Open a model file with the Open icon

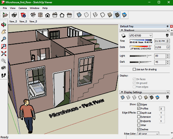(5, 15)
